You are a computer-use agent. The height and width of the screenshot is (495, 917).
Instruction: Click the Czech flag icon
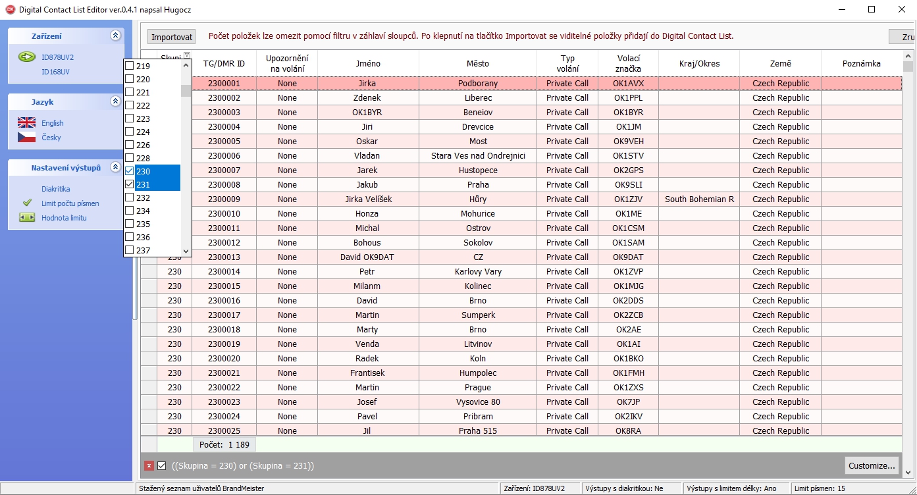pyautogui.click(x=26, y=137)
